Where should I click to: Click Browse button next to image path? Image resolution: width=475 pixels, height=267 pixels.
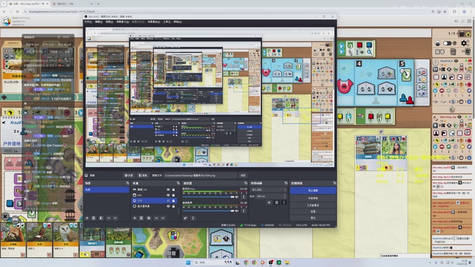tap(243, 175)
